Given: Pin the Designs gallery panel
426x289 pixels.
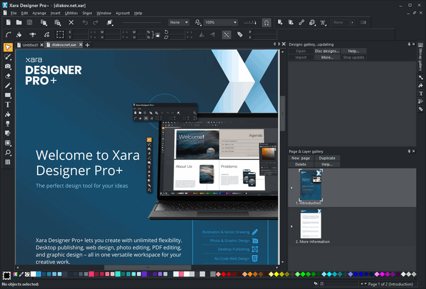Looking at the screenshot, I should point(409,44).
